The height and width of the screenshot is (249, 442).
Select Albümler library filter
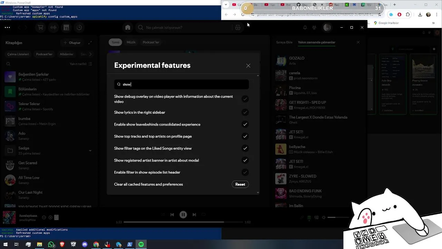pyautogui.click(x=67, y=54)
